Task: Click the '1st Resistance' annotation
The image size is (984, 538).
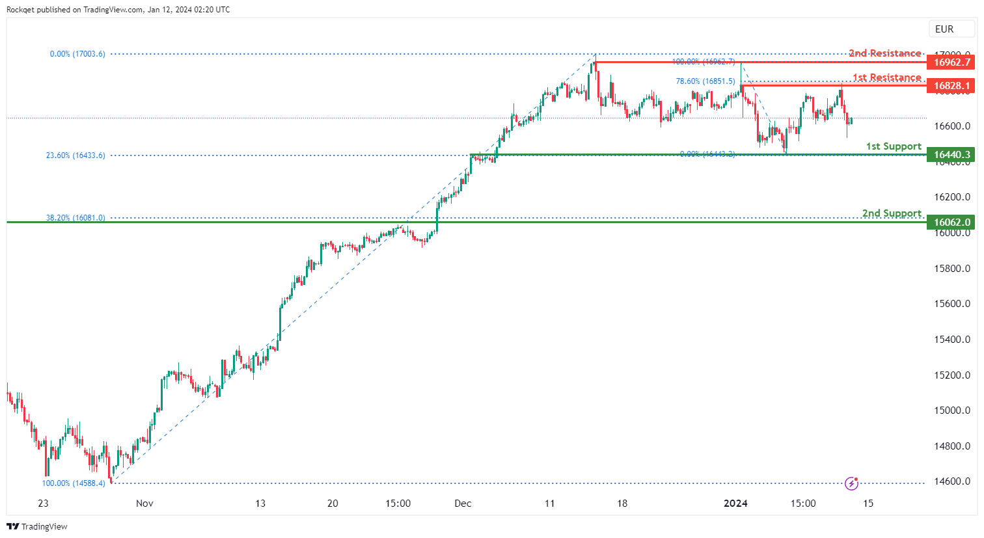Action: pos(886,77)
